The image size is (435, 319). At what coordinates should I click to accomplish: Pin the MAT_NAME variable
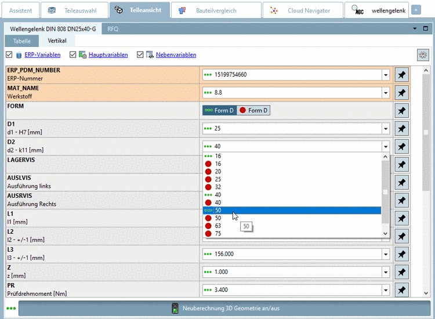click(401, 93)
